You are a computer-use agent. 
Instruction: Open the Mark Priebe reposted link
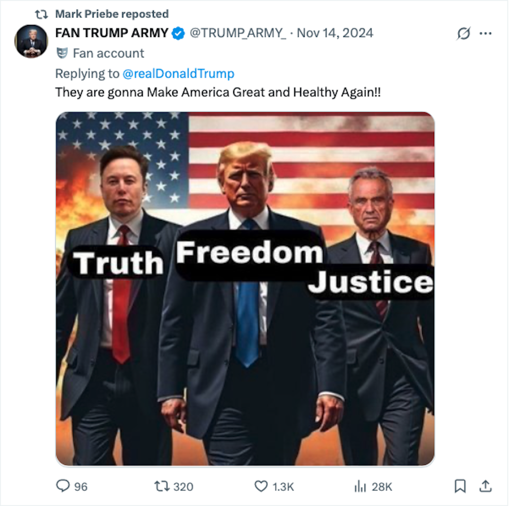pyautogui.click(x=112, y=14)
